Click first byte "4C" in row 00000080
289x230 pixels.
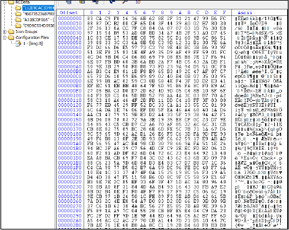click(90, 57)
